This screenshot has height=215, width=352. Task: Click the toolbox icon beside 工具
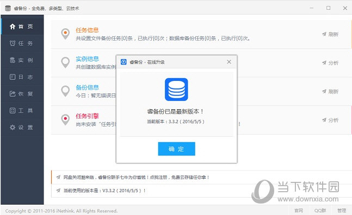pyautogui.click(x=13, y=110)
